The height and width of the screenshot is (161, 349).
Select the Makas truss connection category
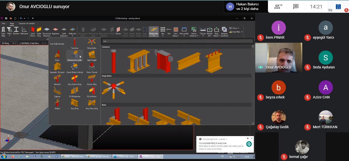57,105
